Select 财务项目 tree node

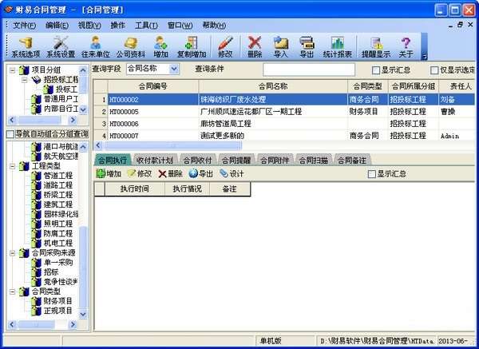(58, 301)
